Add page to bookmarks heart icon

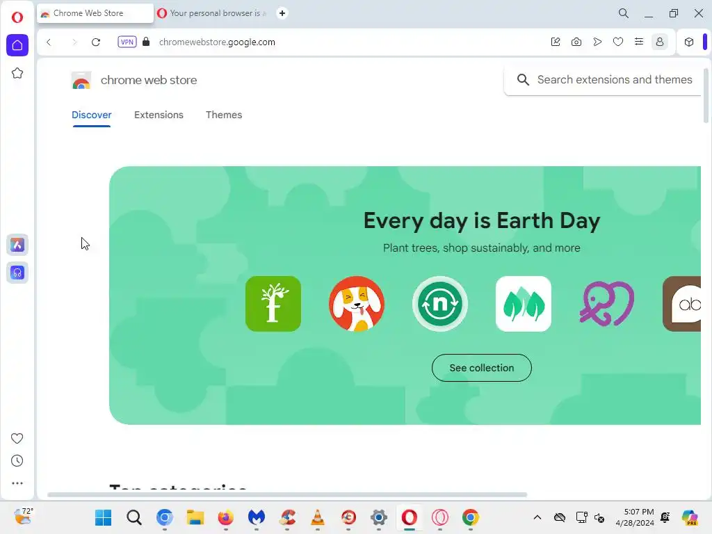618,42
